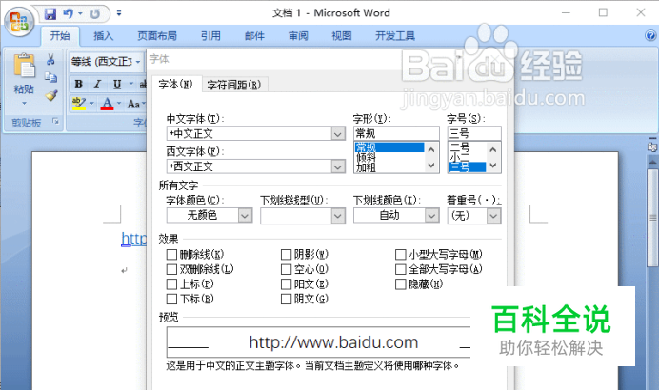The width and height of the screenshot is (659, 390).
Task: Click the http hyperlink in document
Action: (x=133, y=239)
